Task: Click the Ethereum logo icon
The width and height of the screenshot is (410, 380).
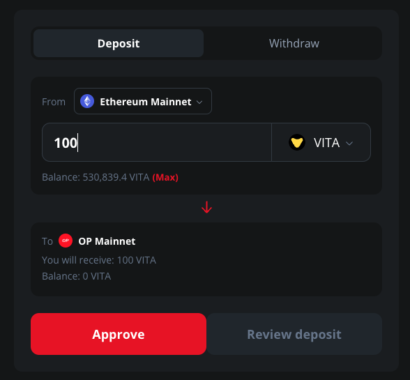Action: pos(87,101)
